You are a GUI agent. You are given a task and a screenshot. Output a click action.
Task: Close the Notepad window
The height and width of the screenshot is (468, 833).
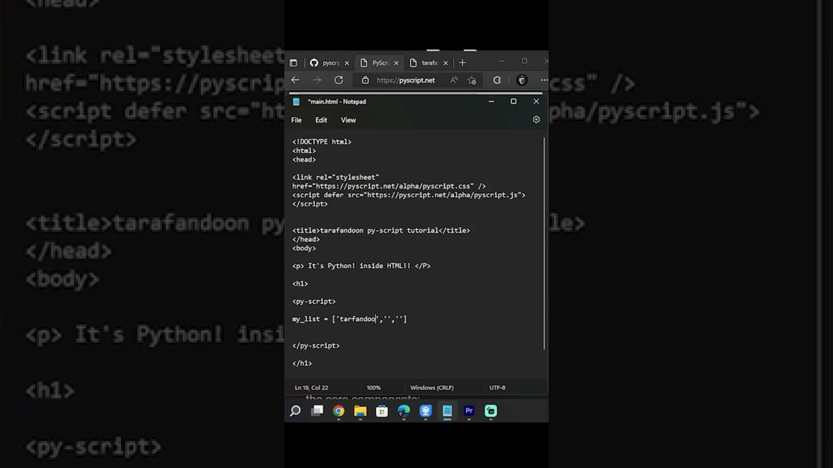(x=536, y=101)
